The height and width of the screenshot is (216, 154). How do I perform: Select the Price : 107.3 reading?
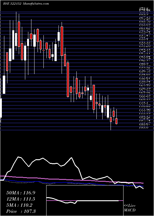[x=21, y=211]
